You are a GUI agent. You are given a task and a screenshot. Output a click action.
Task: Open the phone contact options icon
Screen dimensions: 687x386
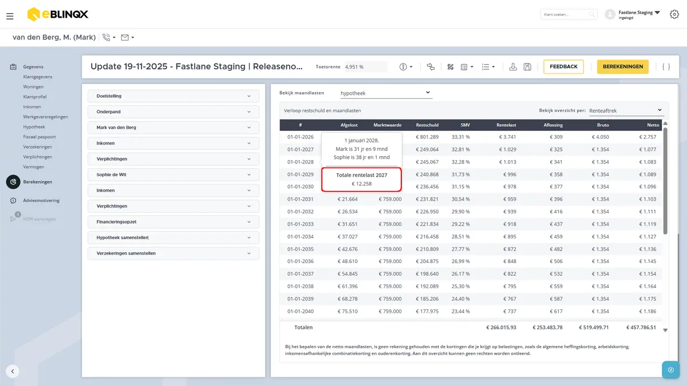click(x=109, y=38)
